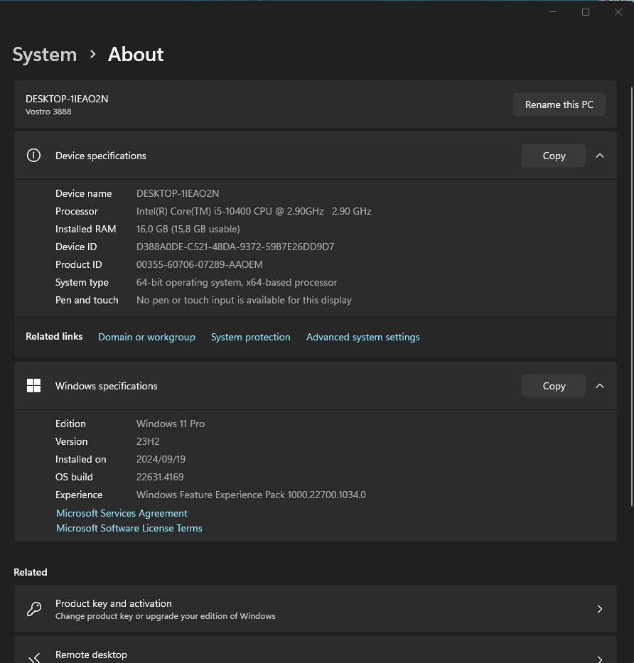Collapse the Device specifications section
Viewport: 634px width, 663px height.
coord(599,155)
